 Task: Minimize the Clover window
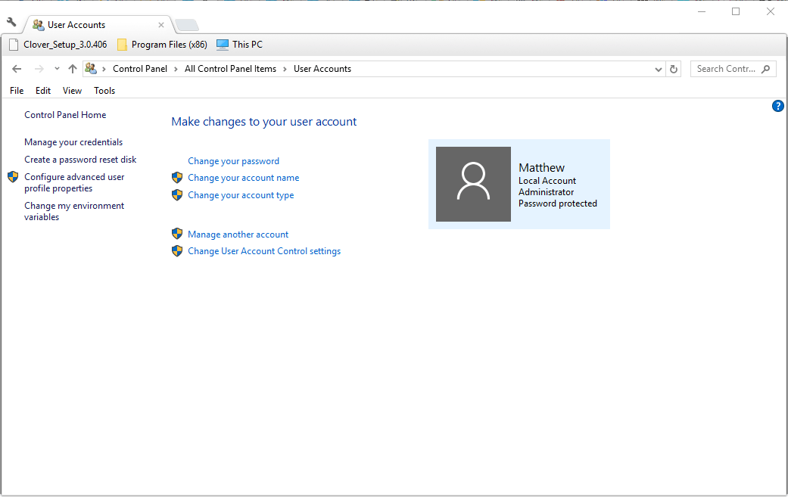click(x=702, y=11)
